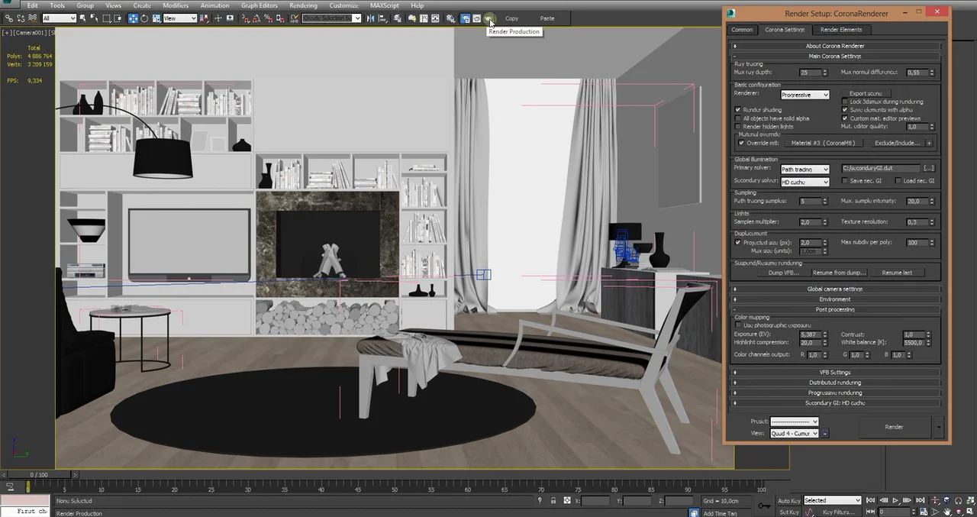Toggle Custom mat. editor previews checkbox
Screen dimensions: 977x517
[x=845, y=118]
